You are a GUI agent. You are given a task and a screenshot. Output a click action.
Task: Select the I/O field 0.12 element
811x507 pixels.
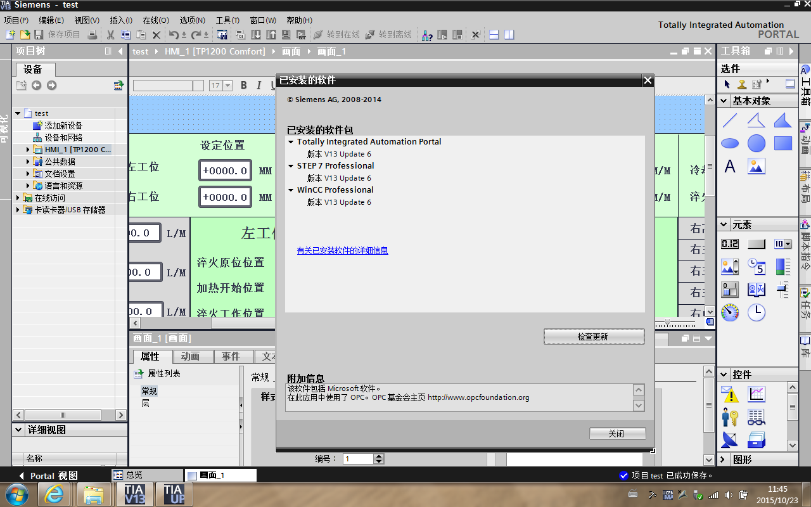pyautogui.click(x=730, y=244)
